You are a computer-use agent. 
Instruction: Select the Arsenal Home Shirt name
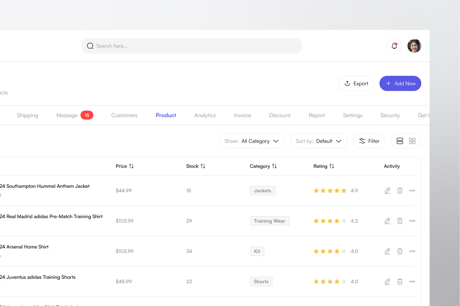click(24, 247)
